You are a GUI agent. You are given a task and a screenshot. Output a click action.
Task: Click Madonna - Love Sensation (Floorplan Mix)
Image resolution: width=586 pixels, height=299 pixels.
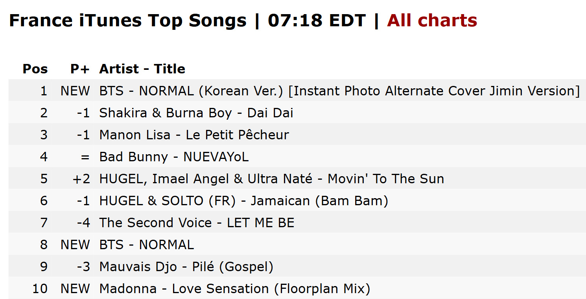pos(234,289)
